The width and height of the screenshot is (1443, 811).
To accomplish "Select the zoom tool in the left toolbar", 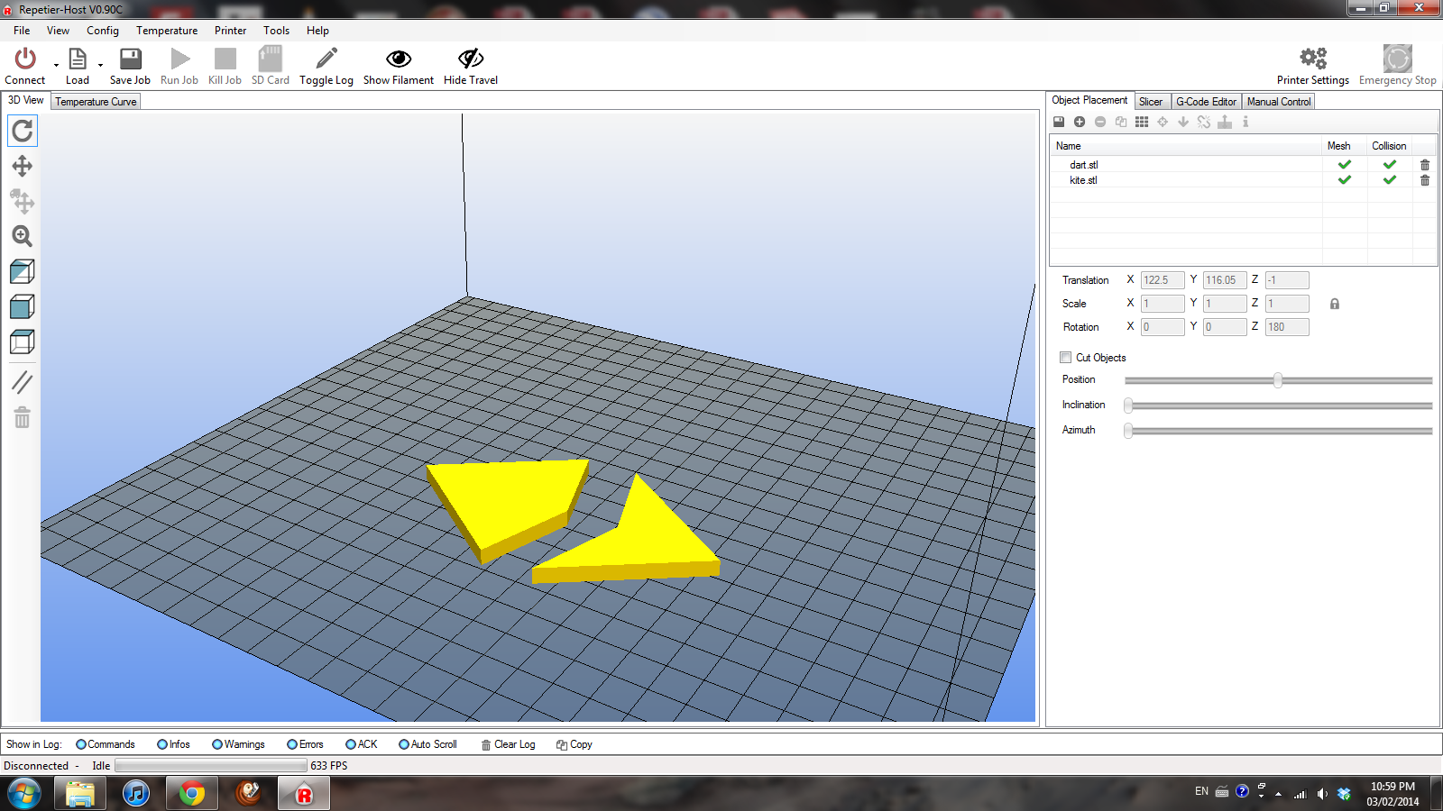I will 22,237.
